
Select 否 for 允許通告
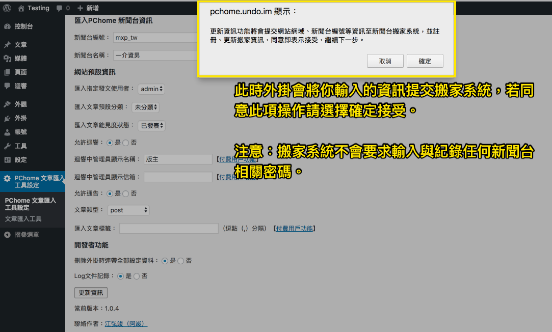pyautogui.click(x=126, y=194)
